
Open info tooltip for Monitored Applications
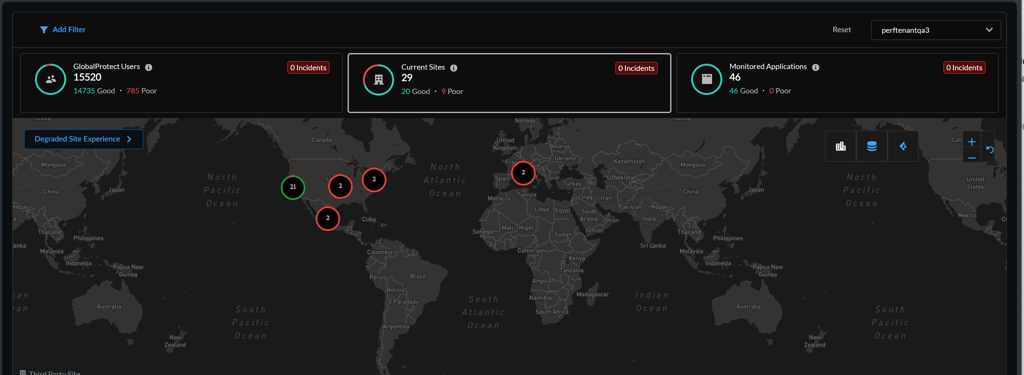tap(816, 67)
